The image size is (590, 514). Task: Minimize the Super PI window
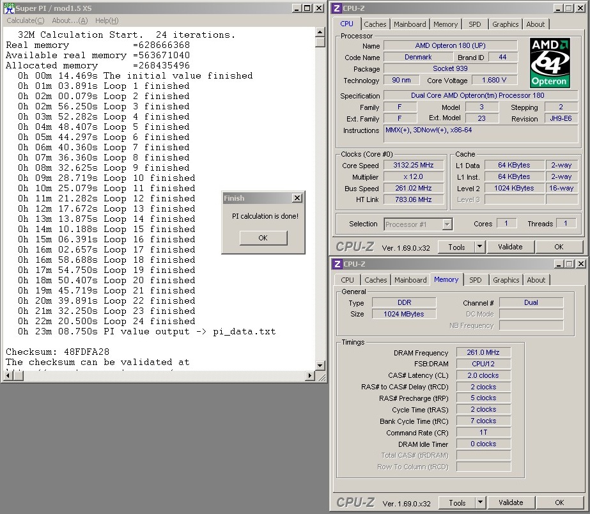[x=297, y=8]
